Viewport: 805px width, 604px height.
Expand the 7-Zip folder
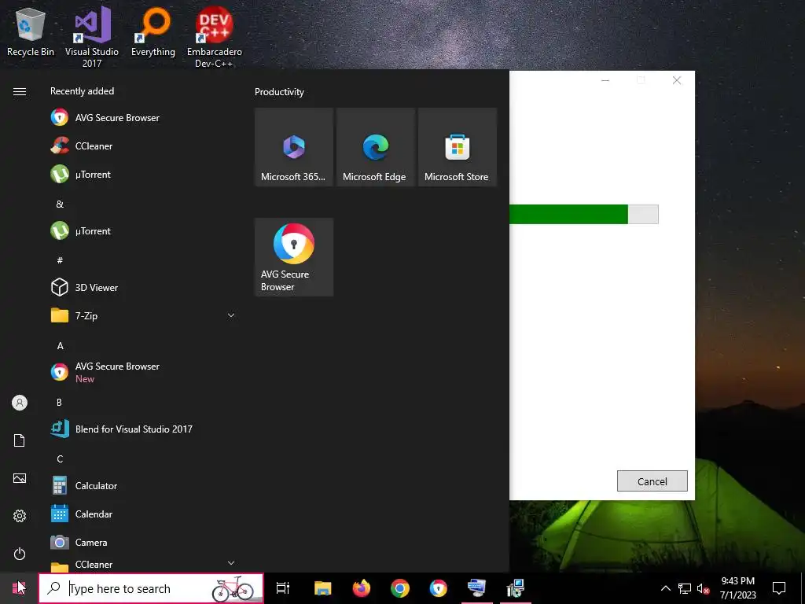pyautogui.click(x=144, y=316)
